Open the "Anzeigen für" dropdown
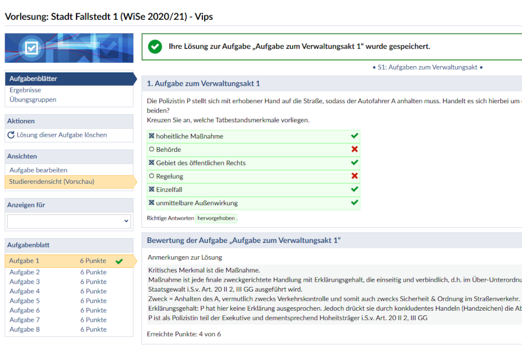This screenshot has height=360, width=522. (x=68, y=221)
